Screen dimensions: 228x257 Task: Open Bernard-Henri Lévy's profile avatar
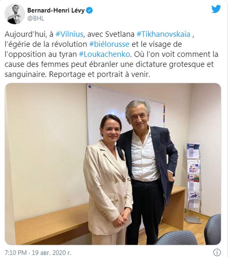(x=15, y=14)
